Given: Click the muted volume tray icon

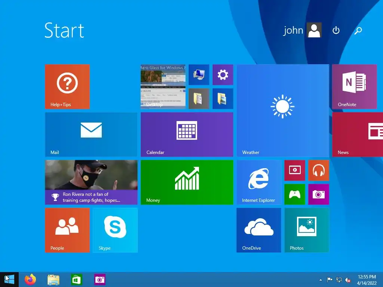Looking at the screenshot, I should [348, 280].
